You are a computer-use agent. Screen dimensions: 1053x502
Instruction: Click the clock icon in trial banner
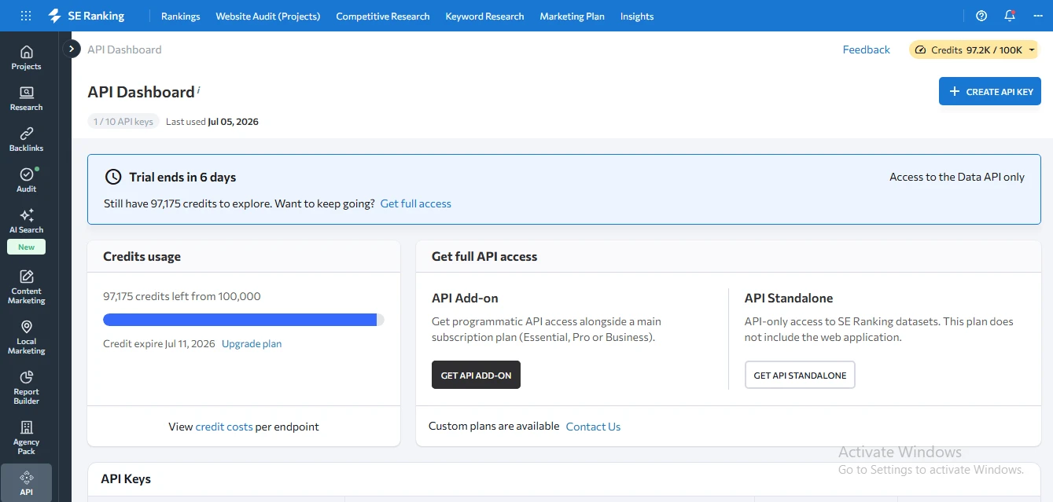pyautogui.click(x=113, y=177)
